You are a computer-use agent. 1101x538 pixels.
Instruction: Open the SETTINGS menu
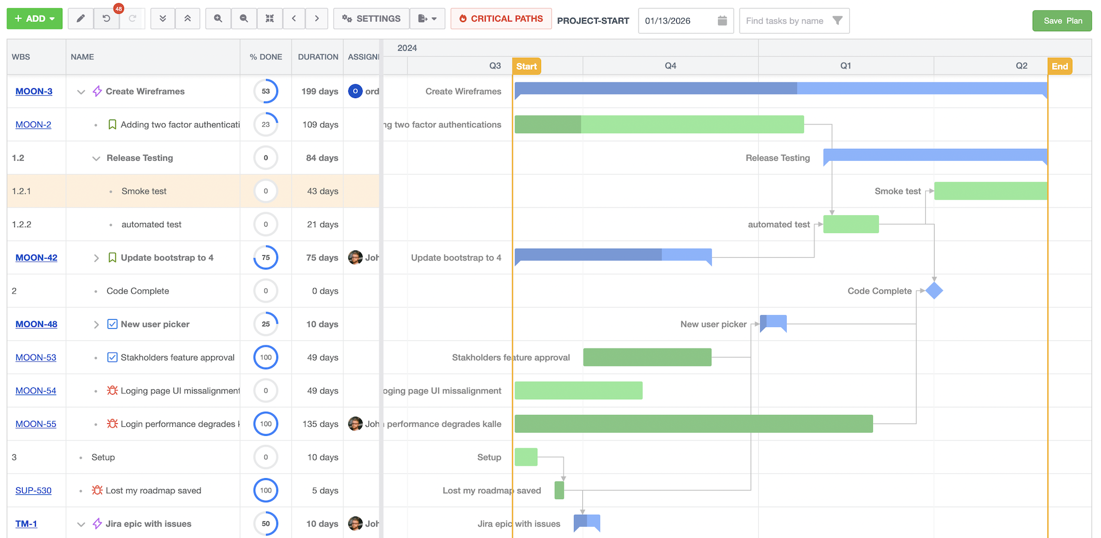[x=371, y=19]
